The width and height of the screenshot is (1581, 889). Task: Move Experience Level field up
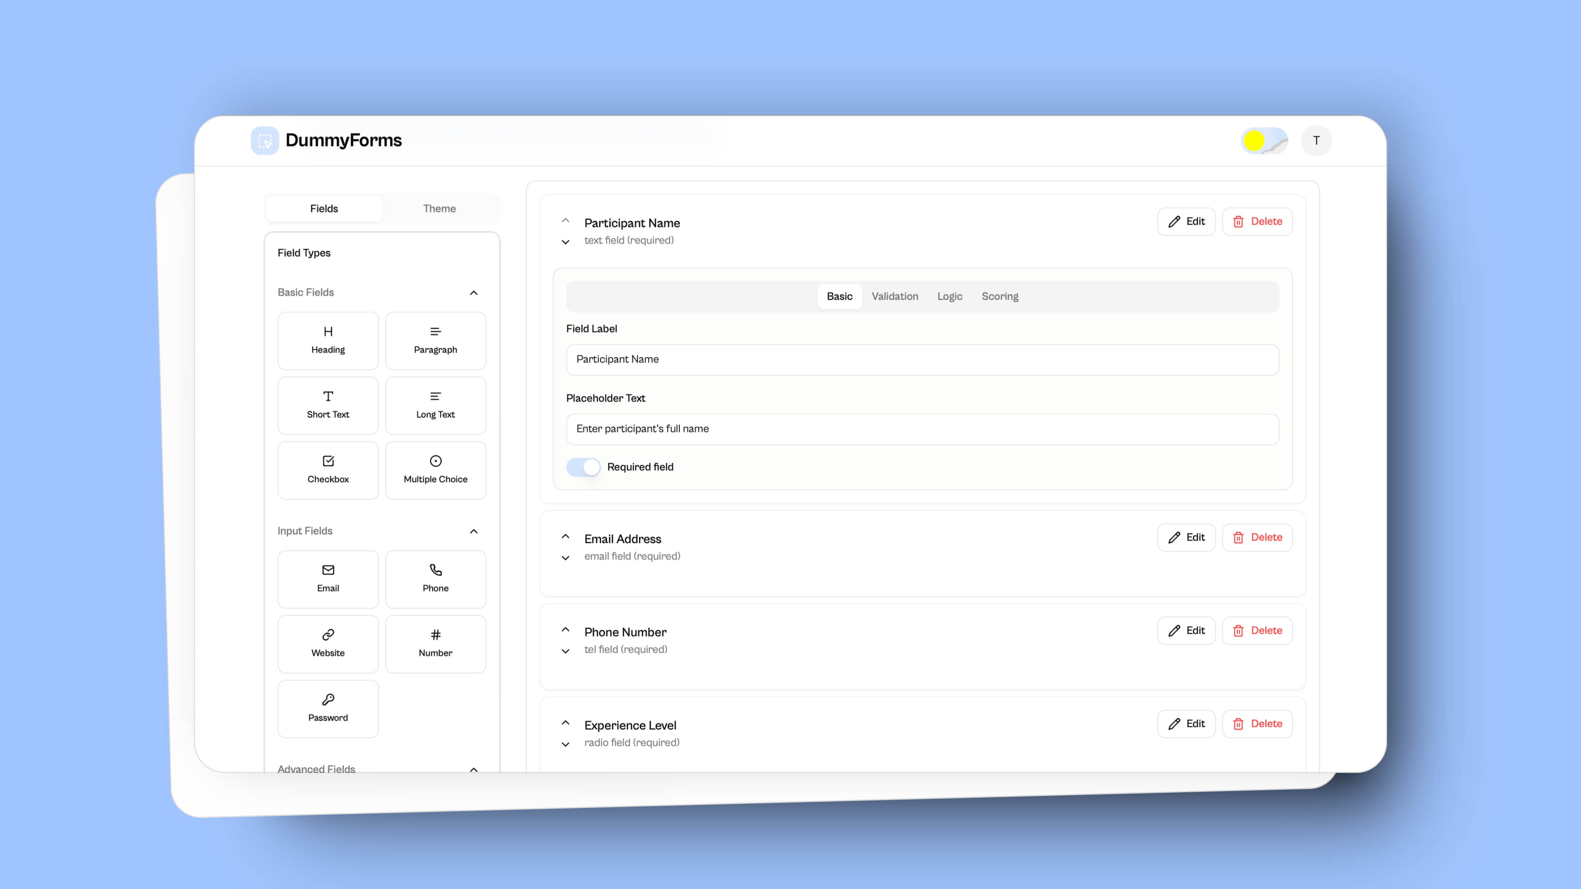(x=565, y=723)
